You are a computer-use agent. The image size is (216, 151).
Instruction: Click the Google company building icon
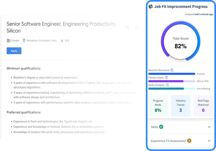(x=9, y=40)
